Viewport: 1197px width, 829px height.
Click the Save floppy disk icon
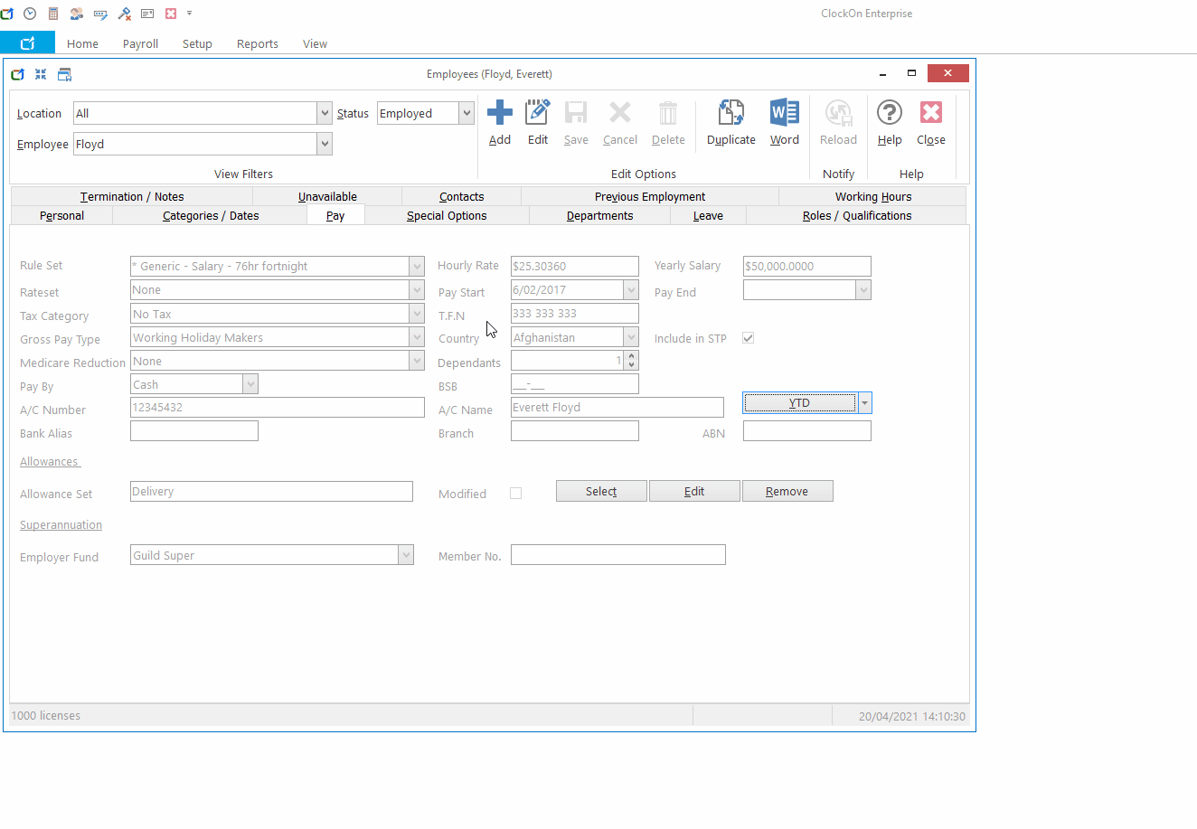click(x=576, y=113)
